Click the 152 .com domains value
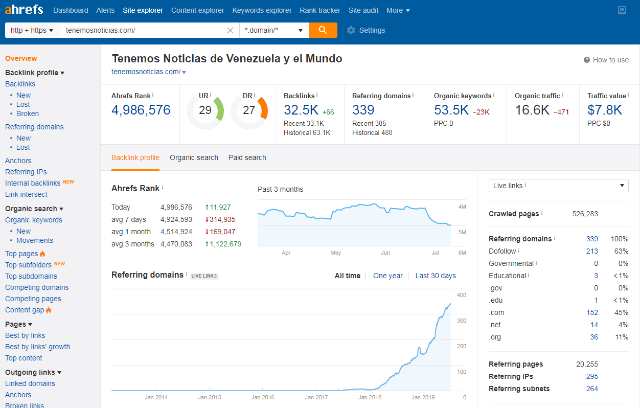The height and width of the screenshot is (408, 640). coord(592,312)
